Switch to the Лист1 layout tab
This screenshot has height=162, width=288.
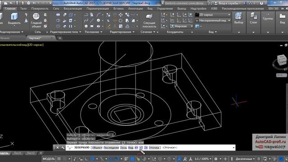18,153
